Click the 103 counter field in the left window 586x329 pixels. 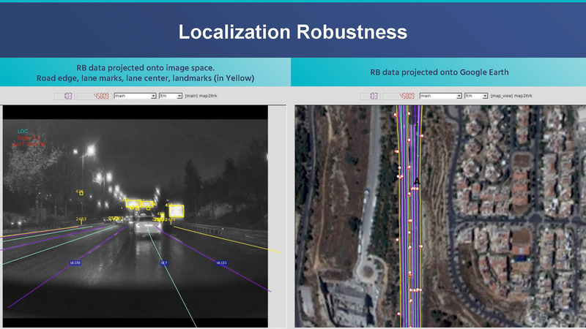(64, 97)
